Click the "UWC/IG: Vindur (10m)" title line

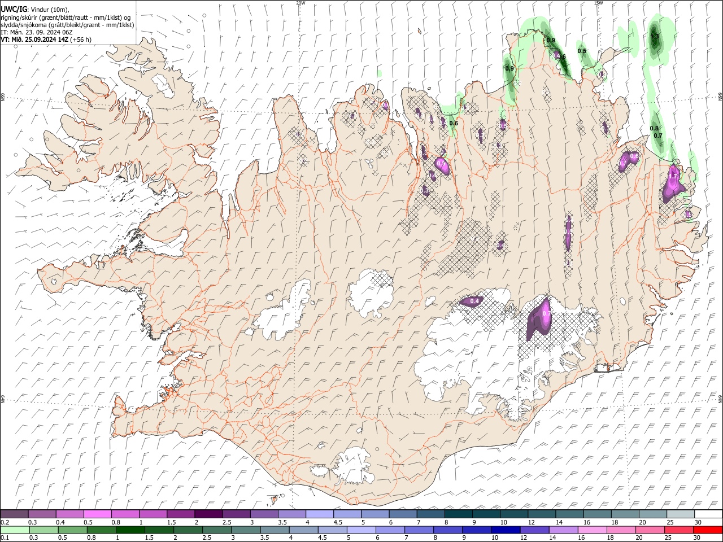point(34,10)
